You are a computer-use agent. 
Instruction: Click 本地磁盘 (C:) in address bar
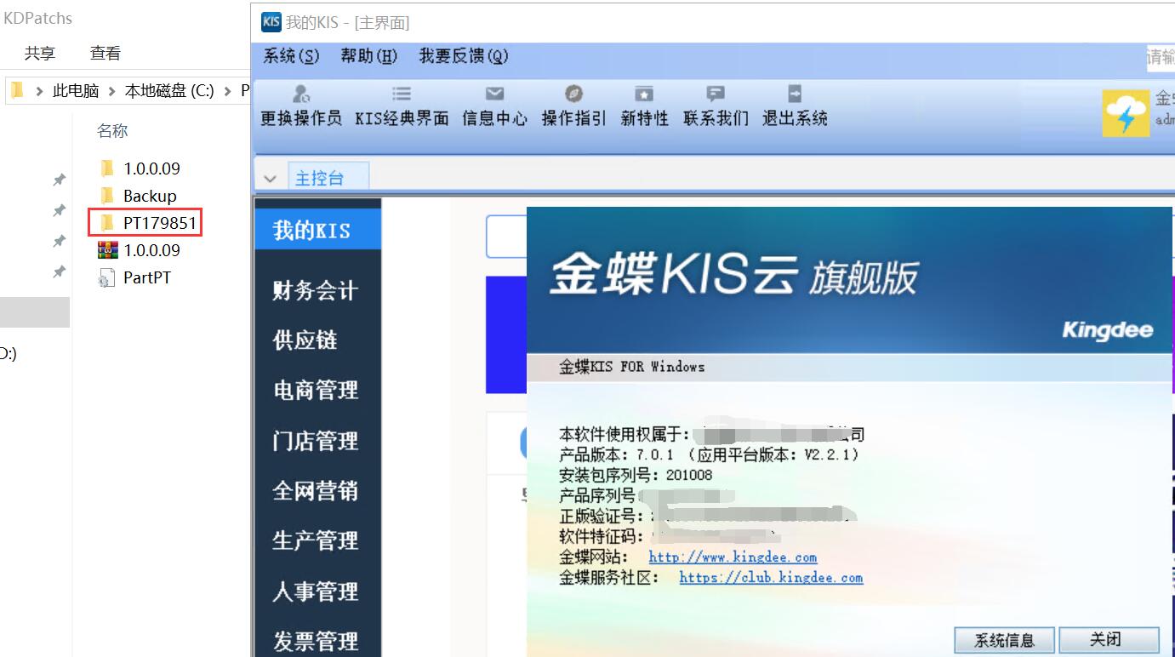[169, 91]
